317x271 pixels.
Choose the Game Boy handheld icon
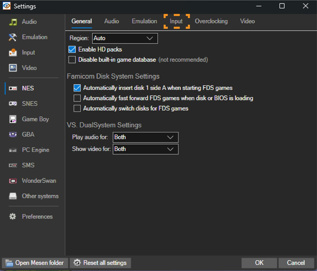pos(13,119)
